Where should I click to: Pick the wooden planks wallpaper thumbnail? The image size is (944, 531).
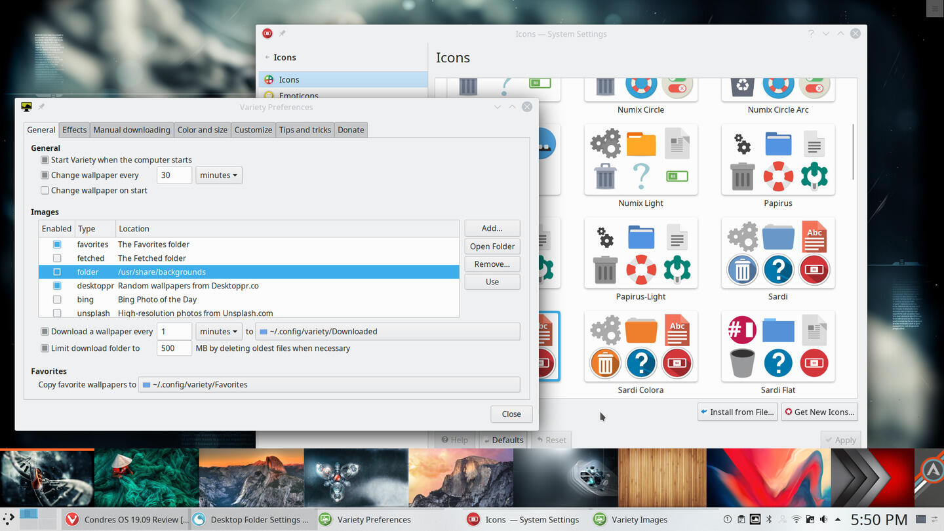pyautogui.click(x=662, y=478)
